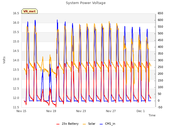Click the 14.0 value on left axis
172x129 pixels.
click(x=16, y=60)
